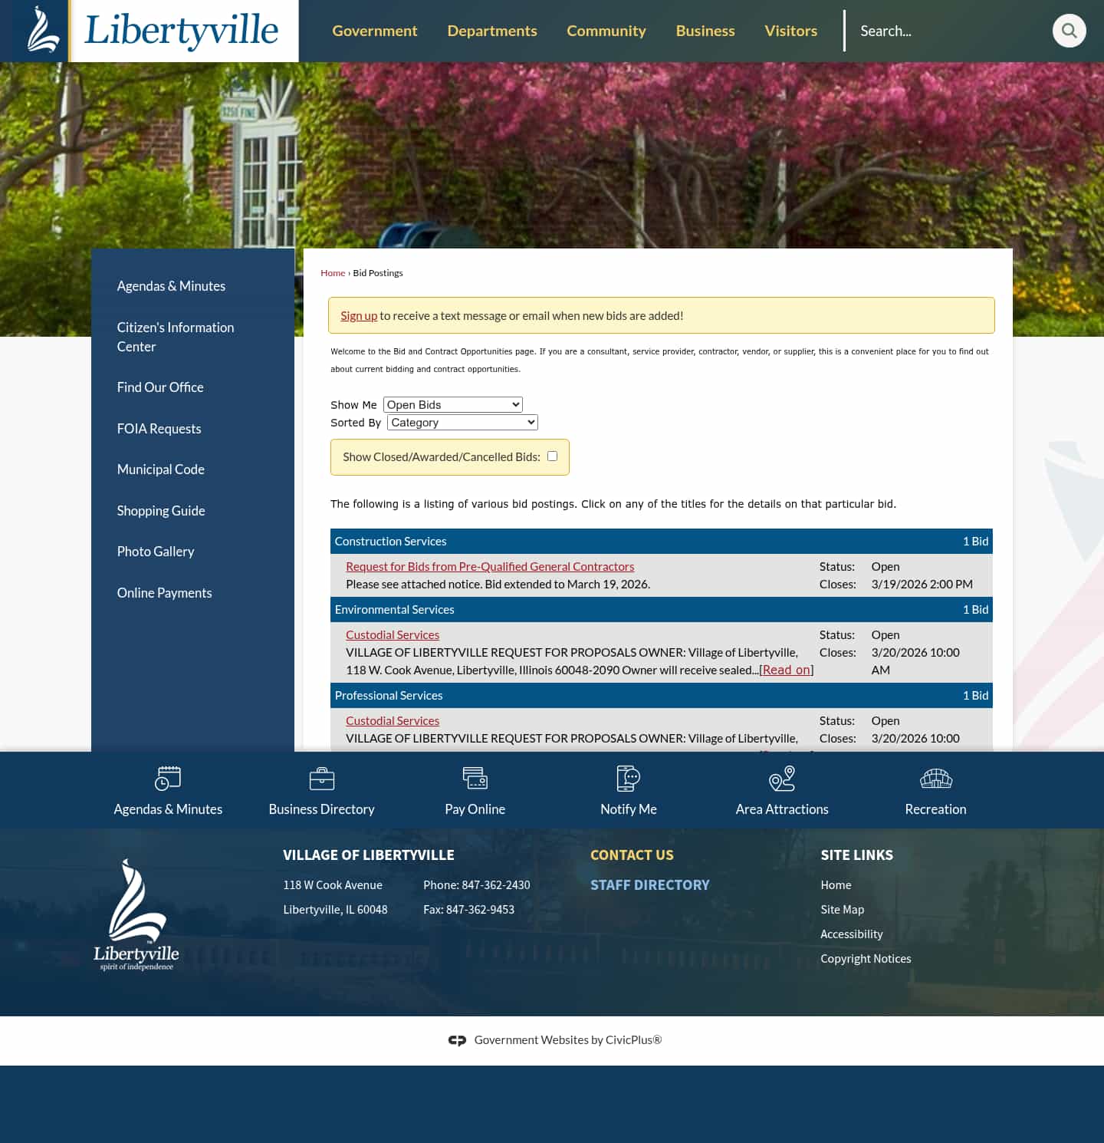
Task: Select the Area Attractions map pin icon
Action: click(782, 778)
